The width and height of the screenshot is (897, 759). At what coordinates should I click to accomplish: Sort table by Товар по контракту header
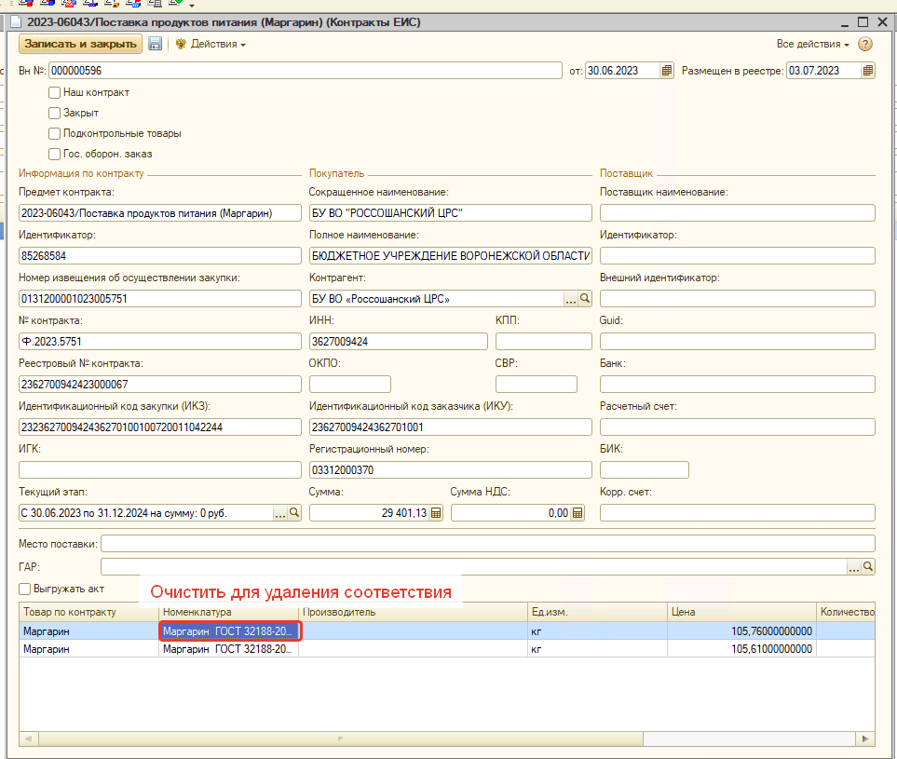tap(88, 612)
